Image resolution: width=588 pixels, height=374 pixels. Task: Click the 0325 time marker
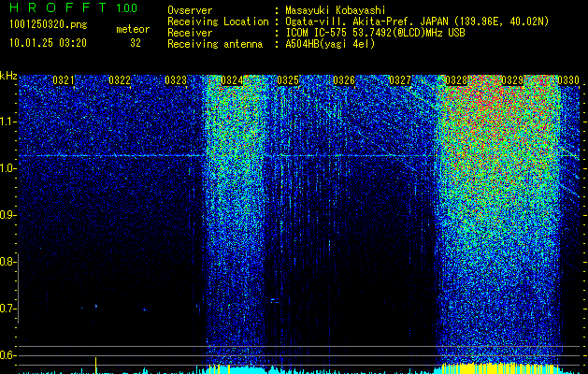pyautogui.click(x=288, y=79)
